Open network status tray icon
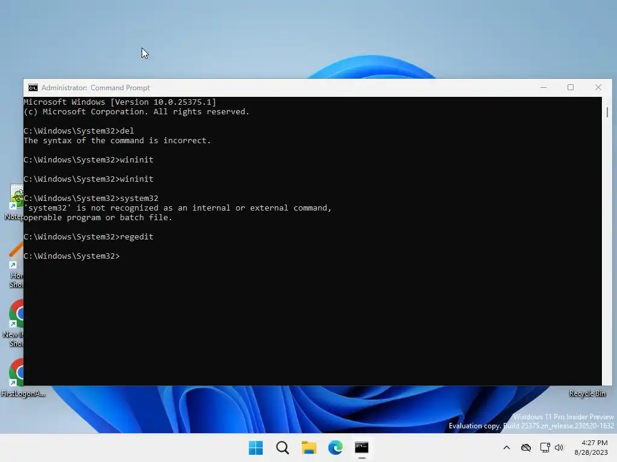617x462 pixels. (x=545, y=448)
